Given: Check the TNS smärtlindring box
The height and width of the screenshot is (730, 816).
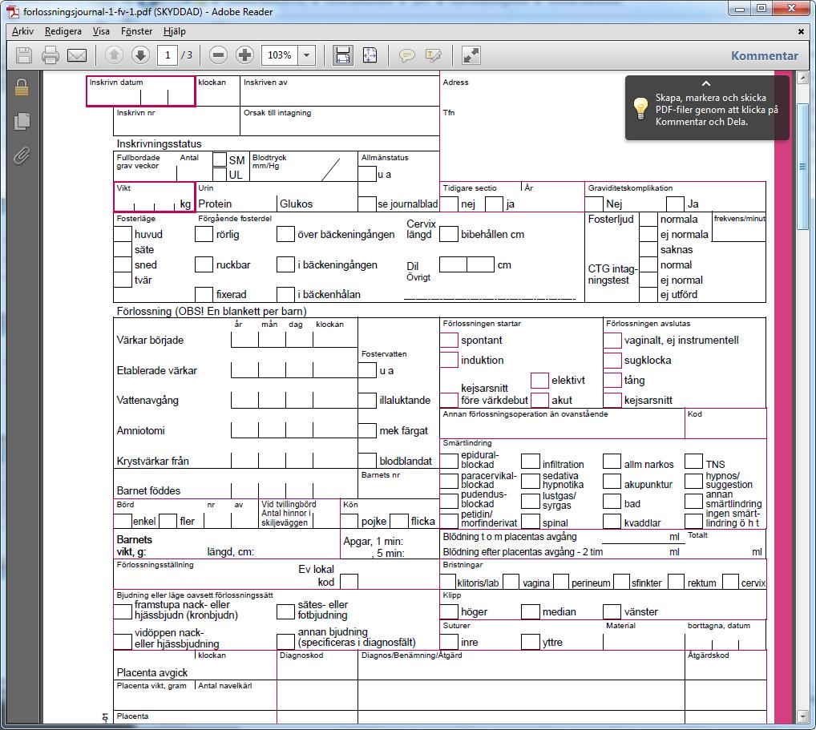Looking at the screenshot, I should [x=693, y=461].
